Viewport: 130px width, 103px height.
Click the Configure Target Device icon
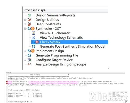coord(29,60)
